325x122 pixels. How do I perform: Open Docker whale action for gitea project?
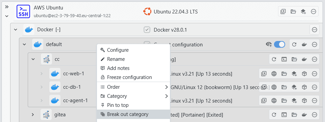(x=304, y=115)
